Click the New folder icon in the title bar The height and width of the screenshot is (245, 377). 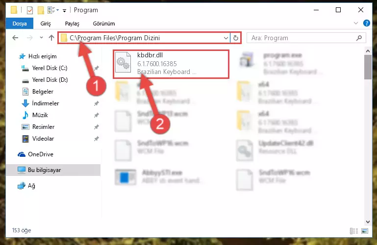[41, 10]
